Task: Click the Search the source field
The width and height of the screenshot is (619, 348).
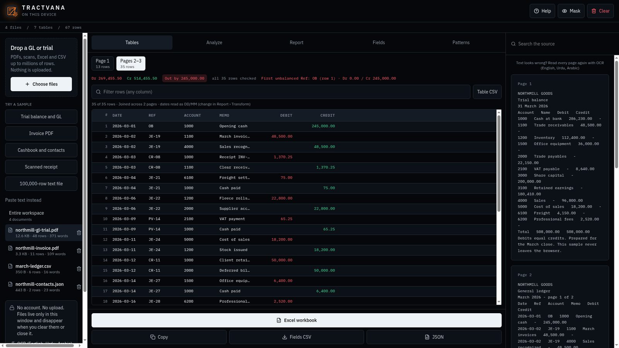Action: 562,44
